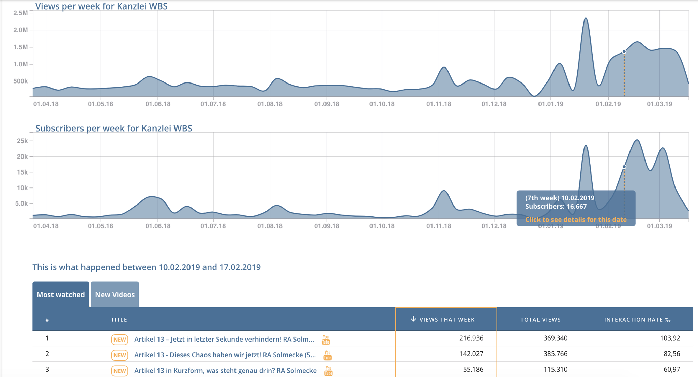Click the 60,97 interaction rate cell

(x=672, y=370)
